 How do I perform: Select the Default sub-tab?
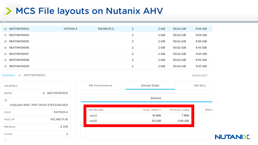click(x=156, y=98)
